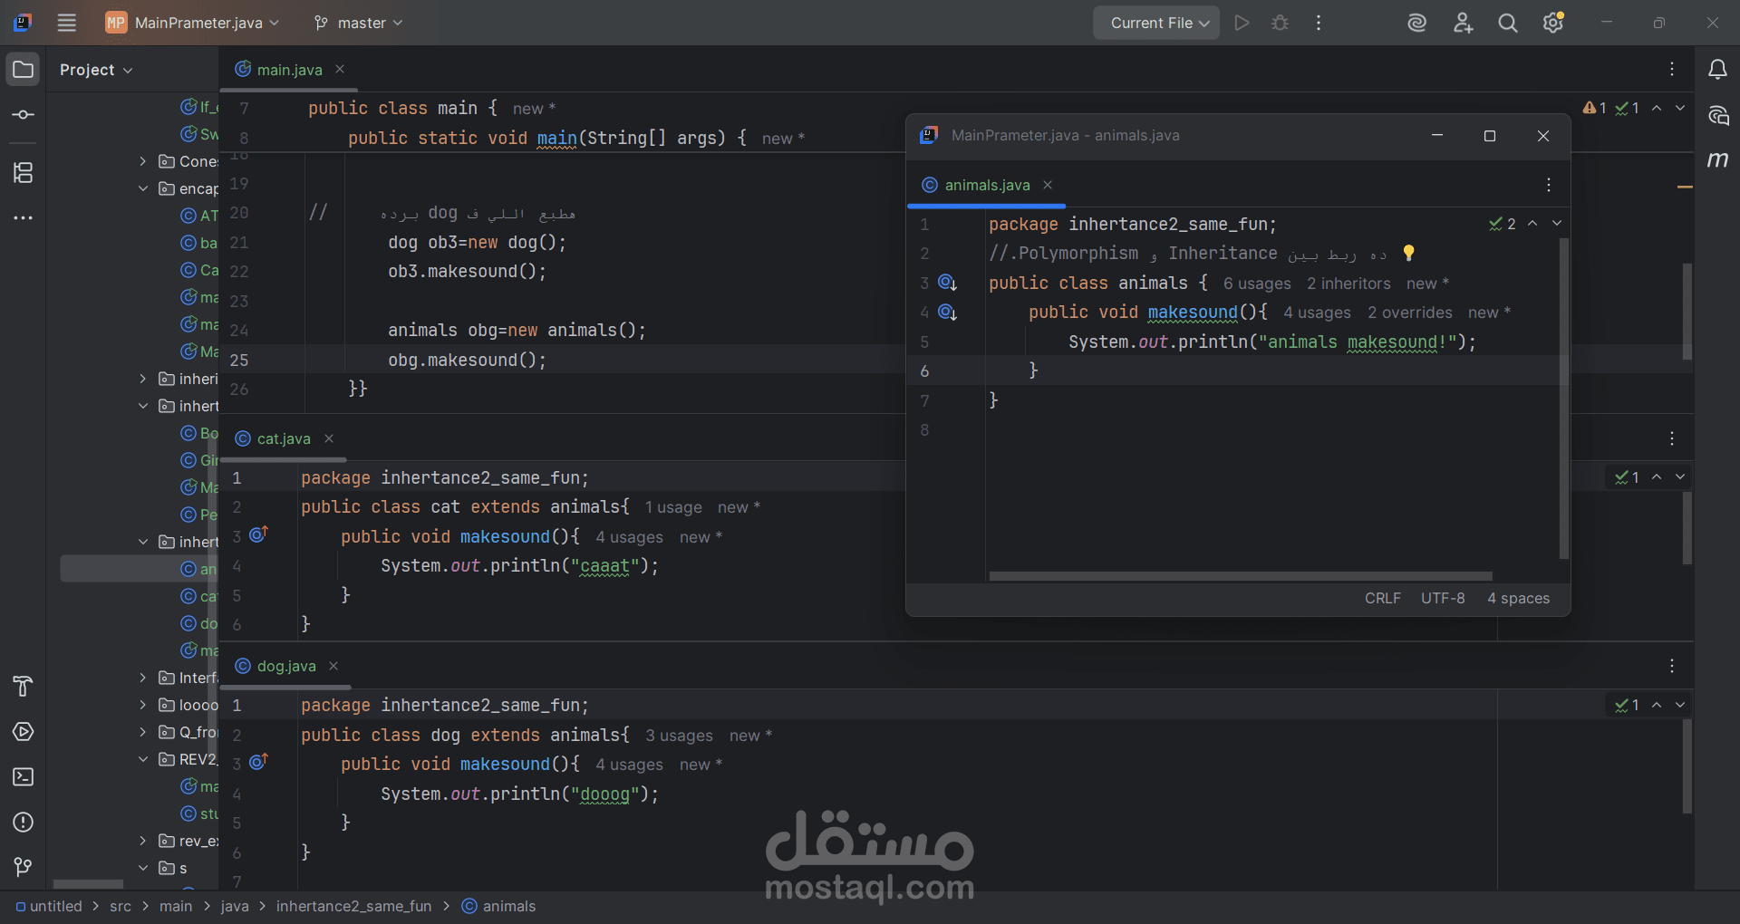1740x924 pixels.
Task: Toggle the Project tool window folder icon
Action: pos(24,70)
